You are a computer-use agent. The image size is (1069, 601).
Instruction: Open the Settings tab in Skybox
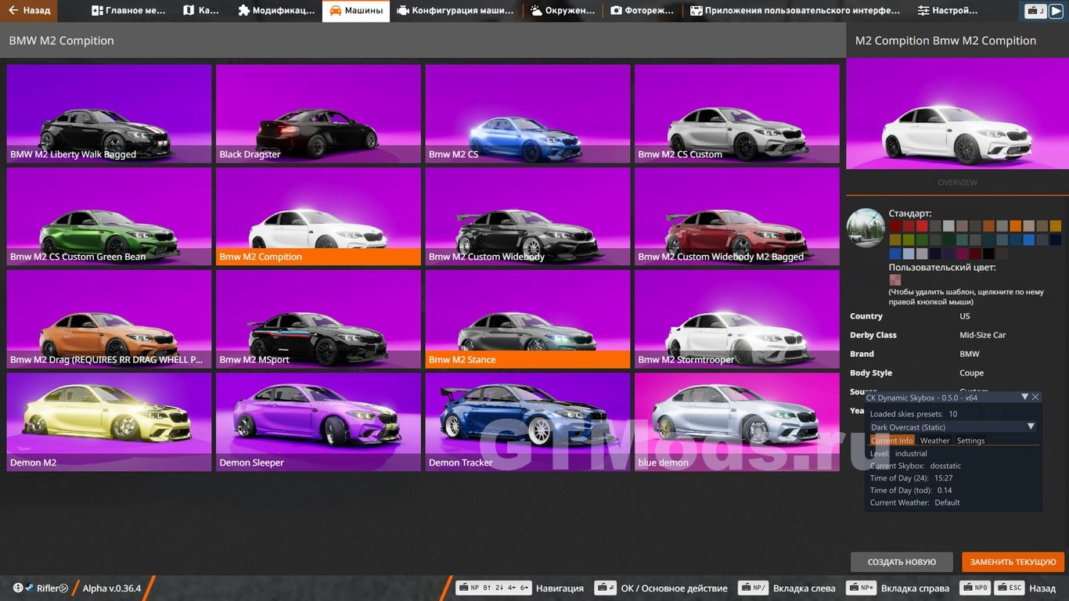point(971,441)
